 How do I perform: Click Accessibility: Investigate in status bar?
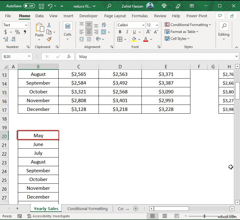click(48, 216)
